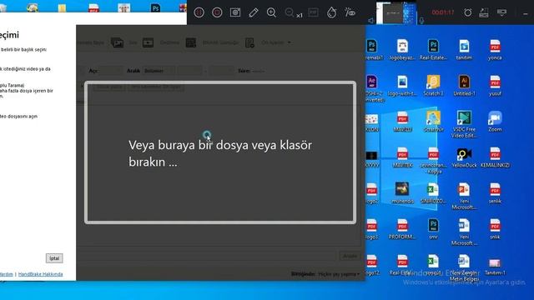Open the Aralık Bölümler dropdown
Screen dimensions: 534x300
coord(159,71)
